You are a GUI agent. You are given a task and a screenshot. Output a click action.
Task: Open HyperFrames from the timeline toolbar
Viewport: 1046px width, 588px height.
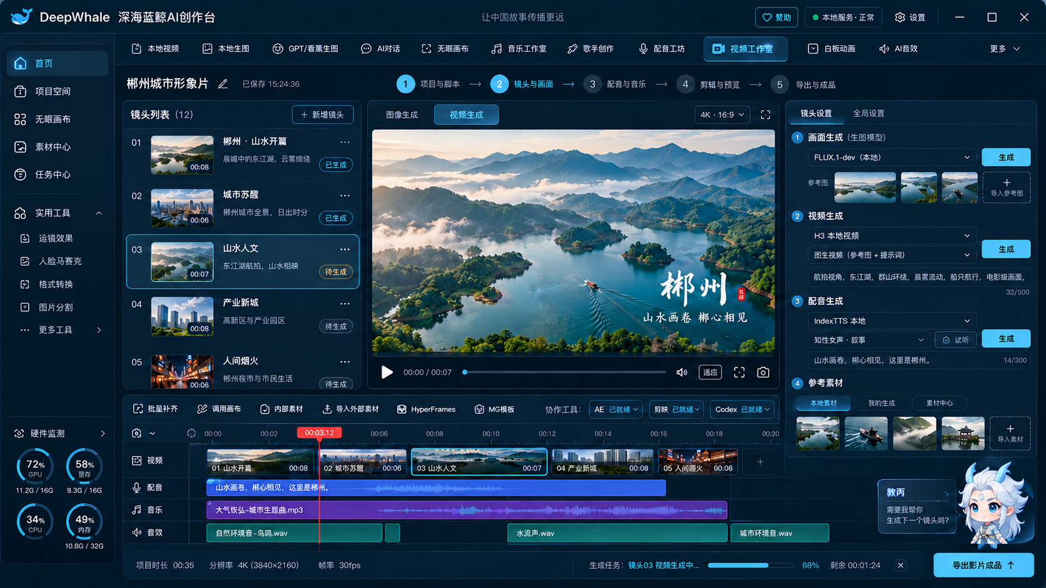pos(426,409)
